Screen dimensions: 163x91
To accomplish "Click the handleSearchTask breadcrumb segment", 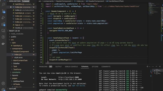I will (116, 1).
